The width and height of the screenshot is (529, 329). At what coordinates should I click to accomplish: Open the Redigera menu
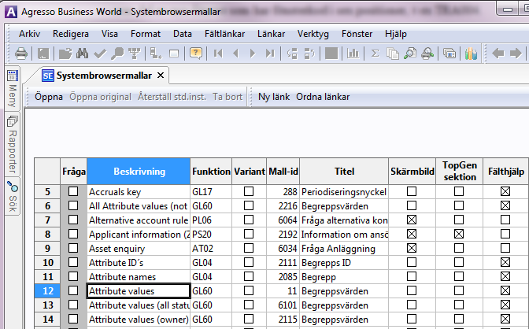[x=71, y=34]
